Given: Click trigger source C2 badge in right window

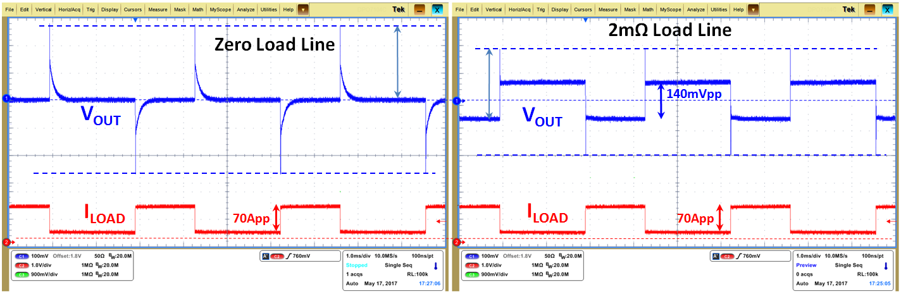Looking at the screenshot, I should coord(726,257).
